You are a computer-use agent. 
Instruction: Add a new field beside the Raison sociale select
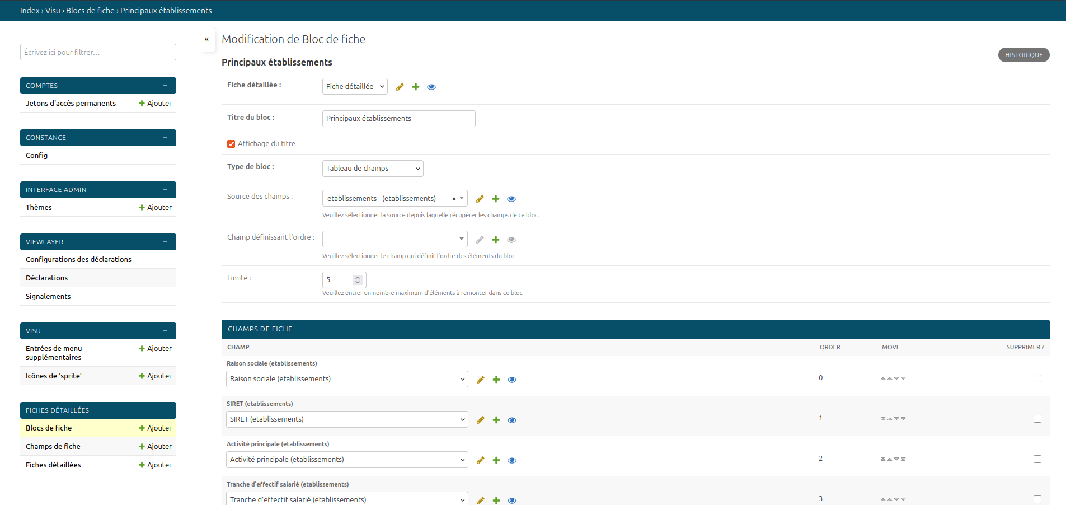(x=496, y=380)
